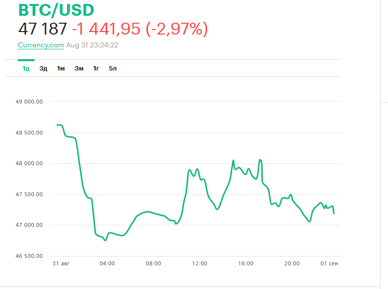Click the Aug 31 23:24:22 timestamp

click(92, 45)
